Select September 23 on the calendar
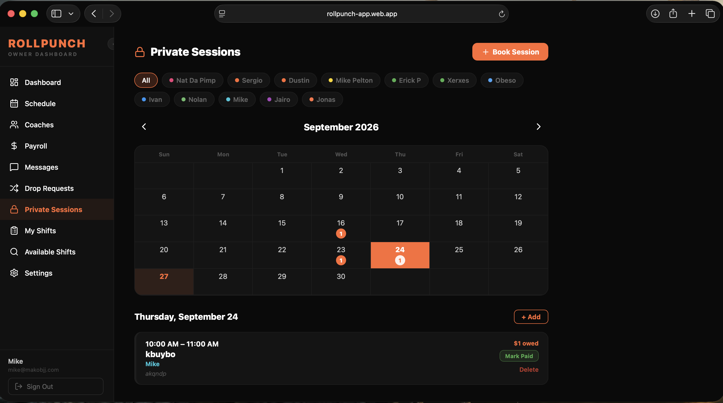Screen dimensions: 723x403 pyautogui.click(x=341, y=255)
